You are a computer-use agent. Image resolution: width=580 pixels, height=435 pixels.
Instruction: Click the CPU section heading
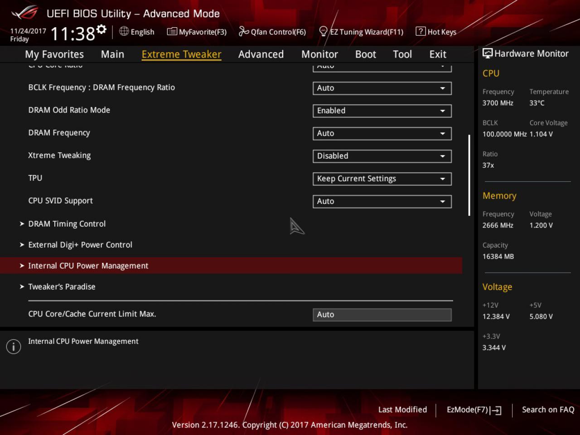tap(491, 73)
